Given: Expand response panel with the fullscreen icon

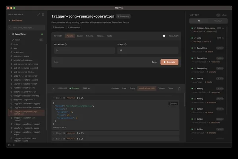Looking at the screenshot, I should tap(179, 88).
